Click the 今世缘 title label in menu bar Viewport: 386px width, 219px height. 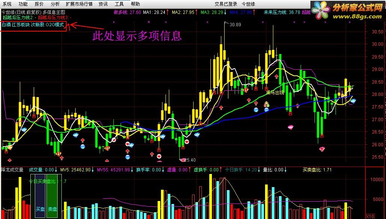pos(248,4)
